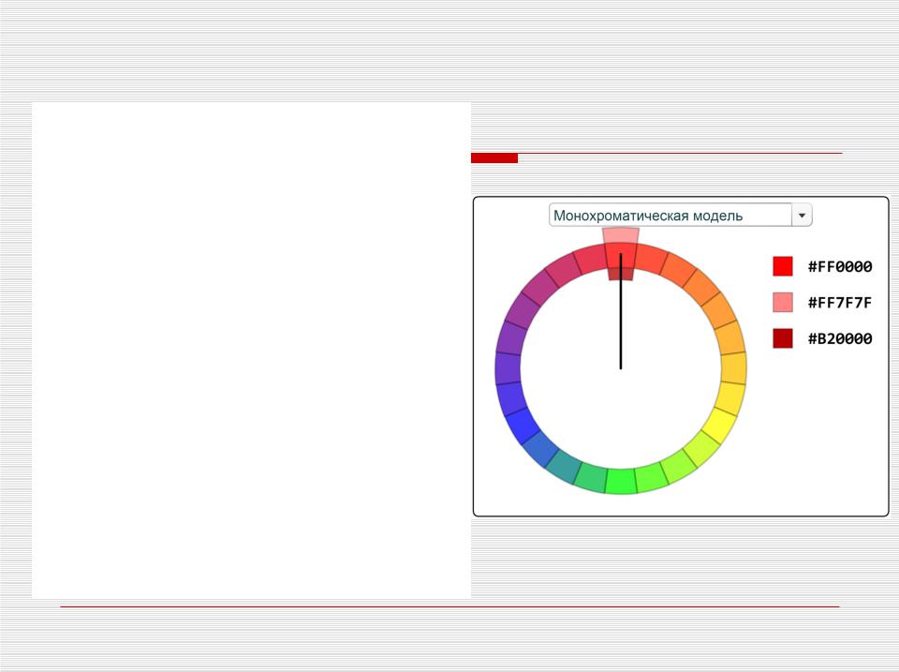The height and width of the screenshot is (672, 899).
Task: Pick the green segment at the wheel bottom
Action: (x=621, y=482)
